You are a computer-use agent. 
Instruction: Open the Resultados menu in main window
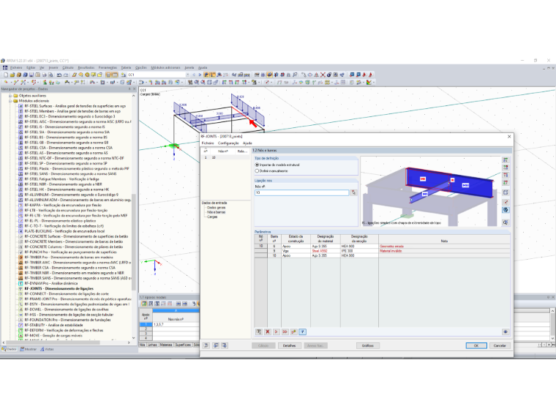coord(86,68)
